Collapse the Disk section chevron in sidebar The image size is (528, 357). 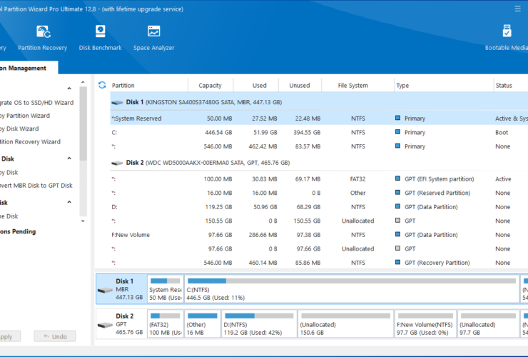69,159
